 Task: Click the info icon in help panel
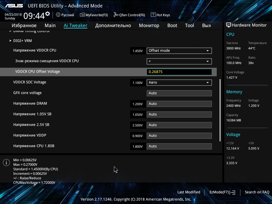(6, 163)
